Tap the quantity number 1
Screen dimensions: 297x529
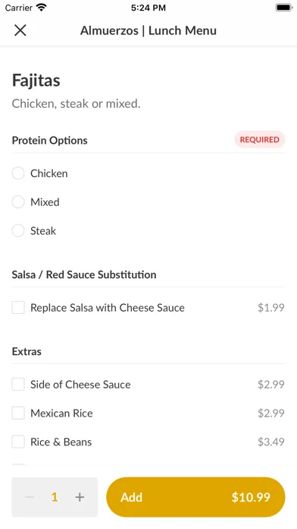[x=55, y=497]
